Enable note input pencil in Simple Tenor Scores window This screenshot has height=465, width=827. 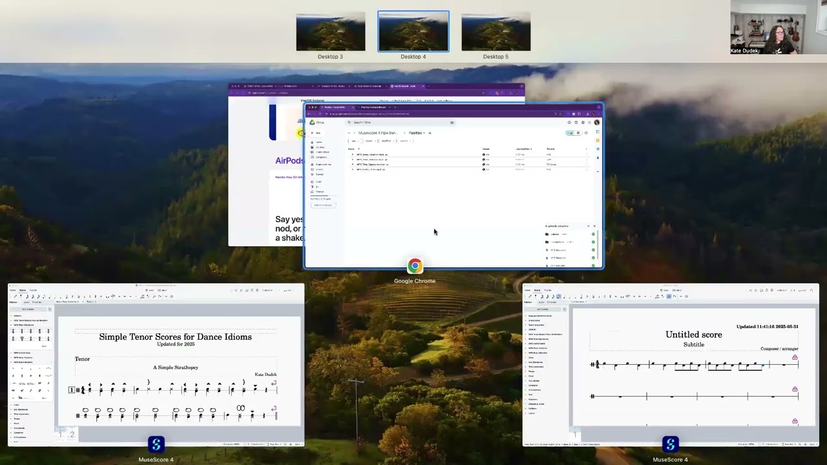pyautogui.click(x=16, y=296)
